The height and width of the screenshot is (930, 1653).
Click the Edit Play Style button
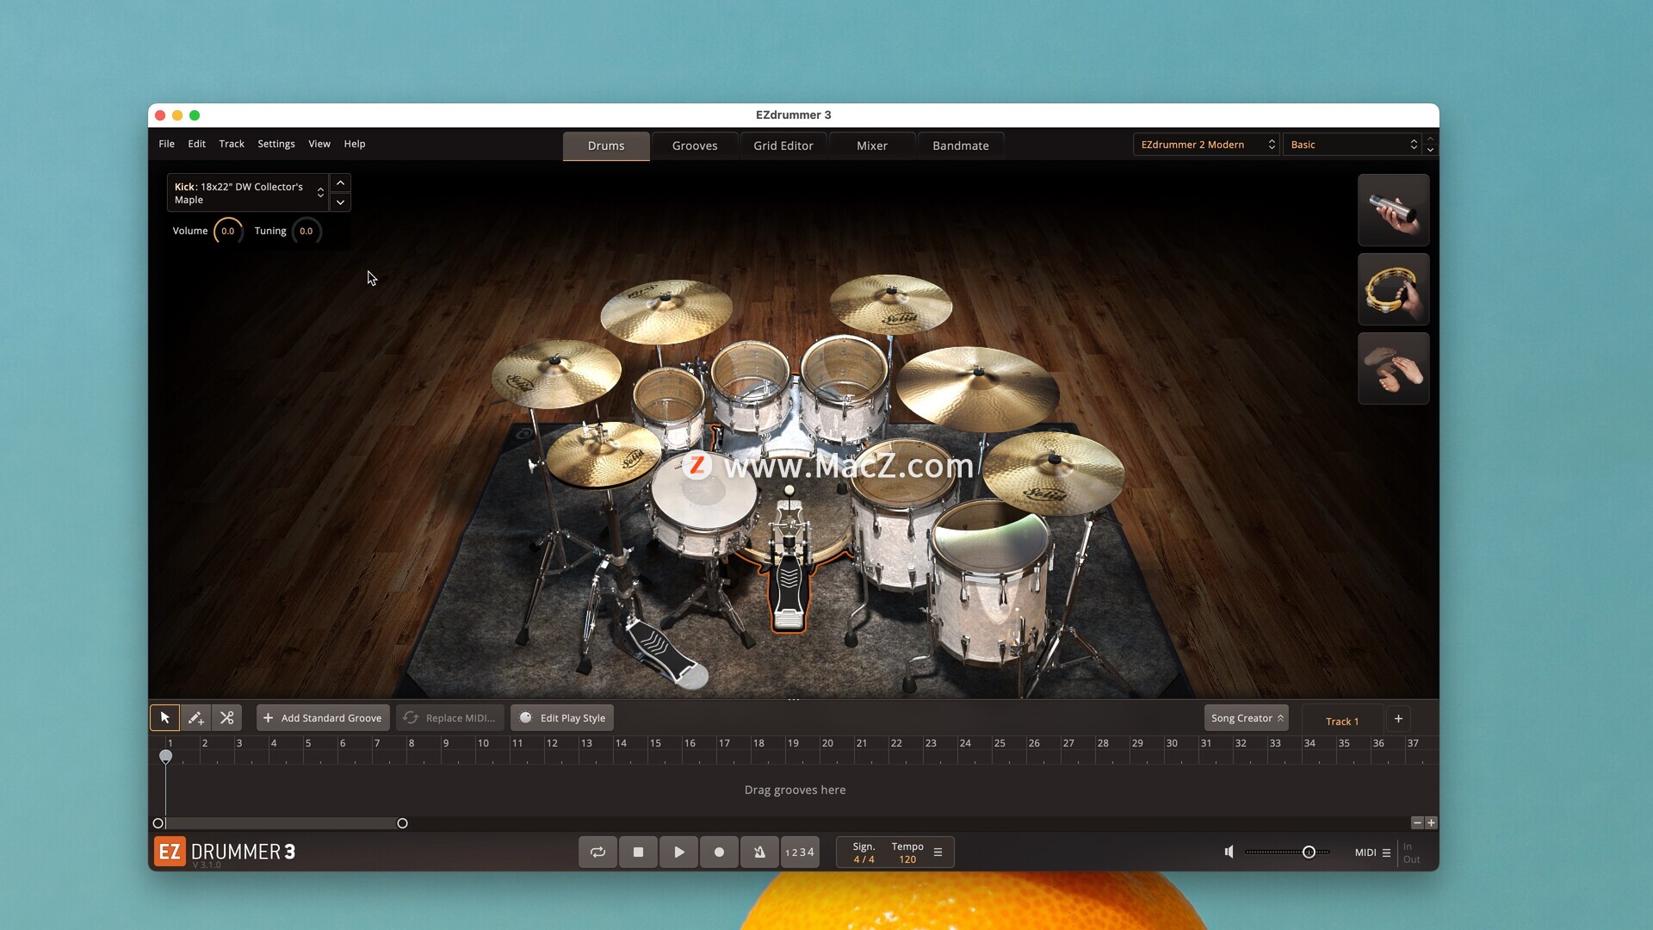click(562, 718)
